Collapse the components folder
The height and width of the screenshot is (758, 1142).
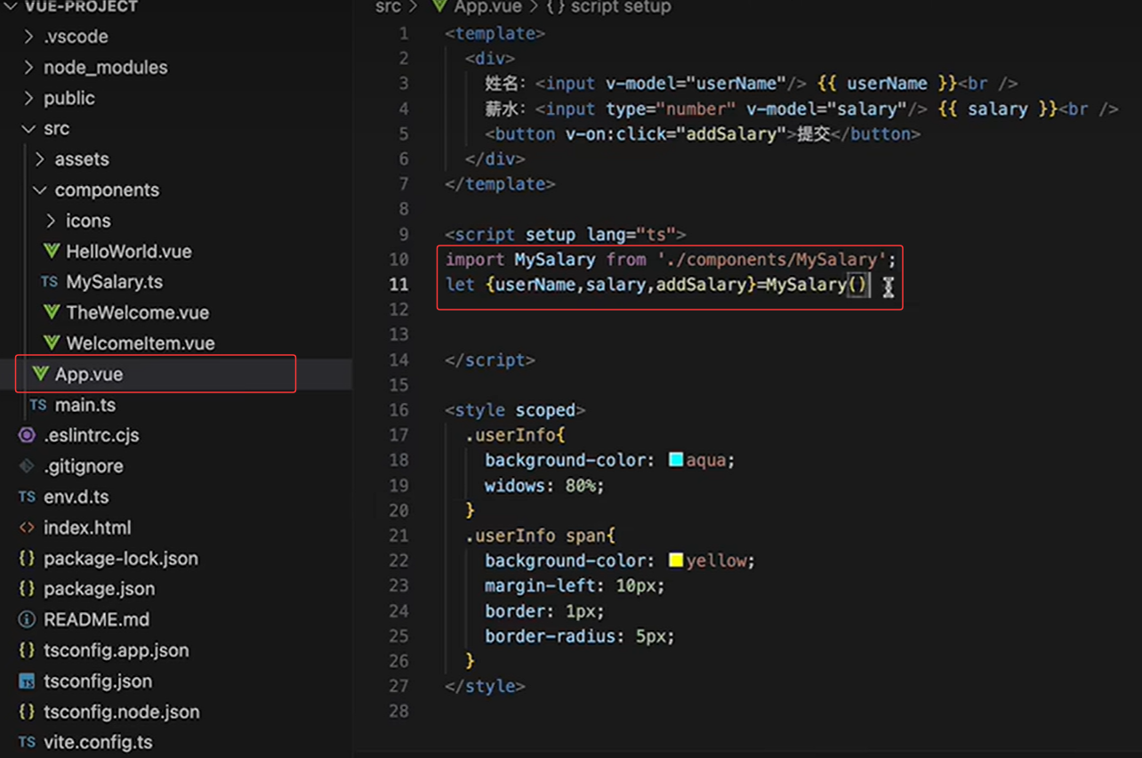click(40, 190)
